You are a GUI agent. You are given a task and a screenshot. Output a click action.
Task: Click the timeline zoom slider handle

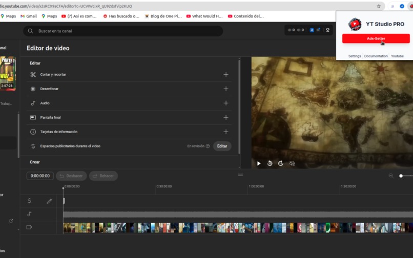coord(401,176)
